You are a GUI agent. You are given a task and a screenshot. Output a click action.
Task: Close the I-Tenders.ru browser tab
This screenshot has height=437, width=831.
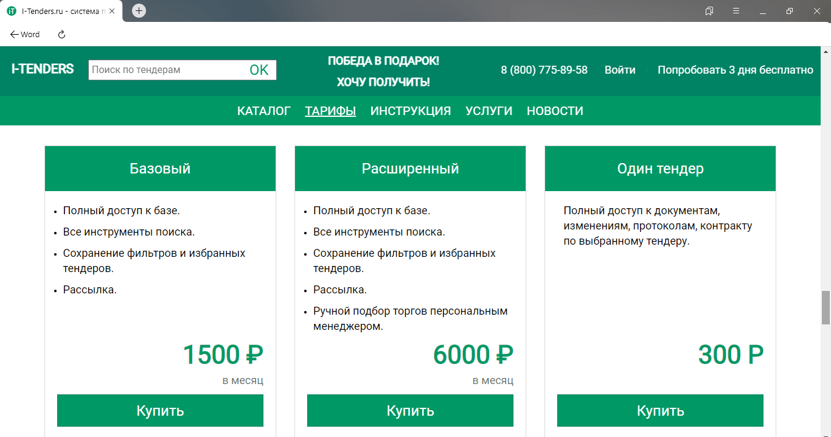click(x=112, y=11)
